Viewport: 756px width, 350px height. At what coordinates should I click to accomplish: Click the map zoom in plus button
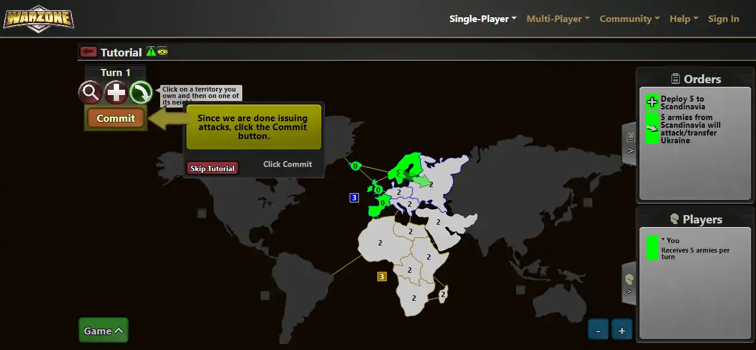pyautogui.click(x=622, y=330)
